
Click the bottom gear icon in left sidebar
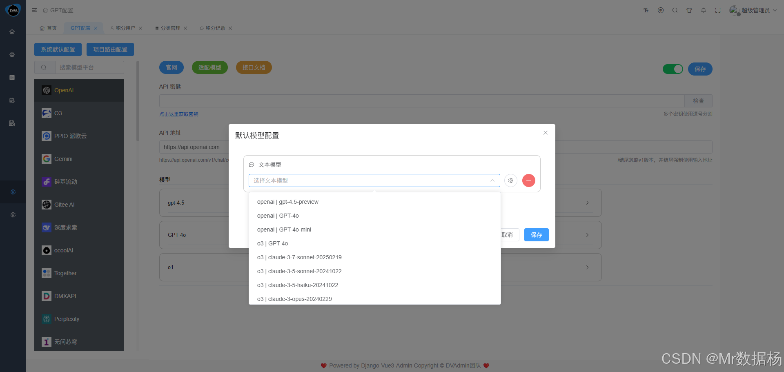(x=13, y=215)
